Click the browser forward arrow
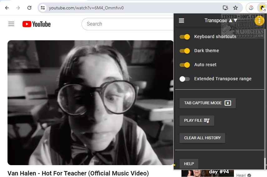 [x=18, y=8]
